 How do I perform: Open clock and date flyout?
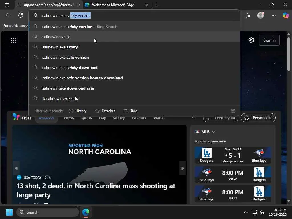(x=278, y=212)
